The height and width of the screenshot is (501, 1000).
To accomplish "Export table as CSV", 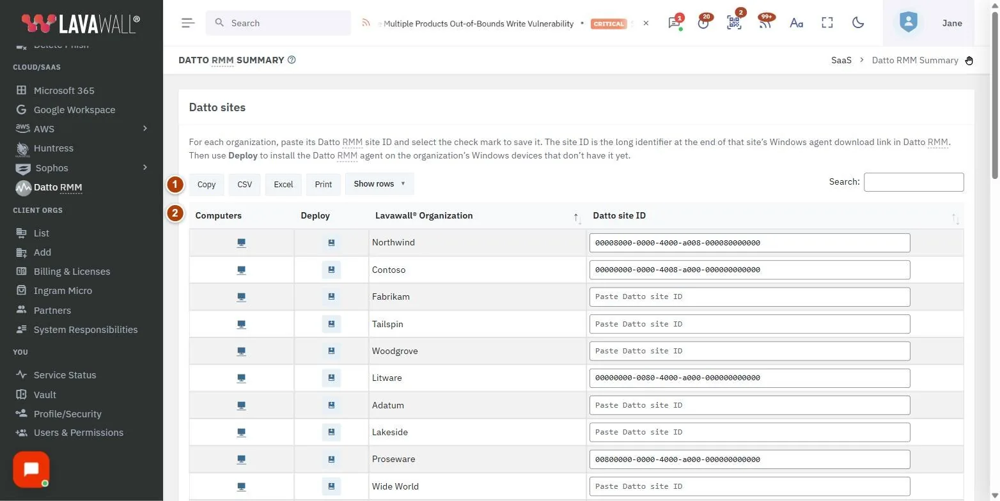I will click(245, 184).
